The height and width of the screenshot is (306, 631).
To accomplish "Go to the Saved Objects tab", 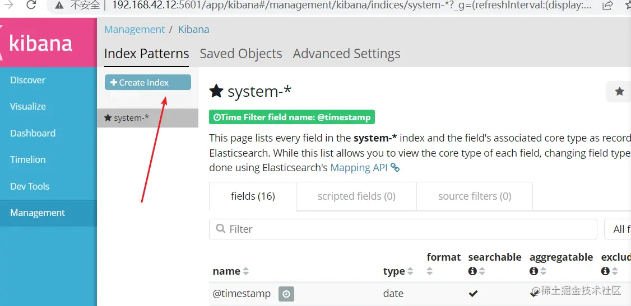I will coord(241,54).
